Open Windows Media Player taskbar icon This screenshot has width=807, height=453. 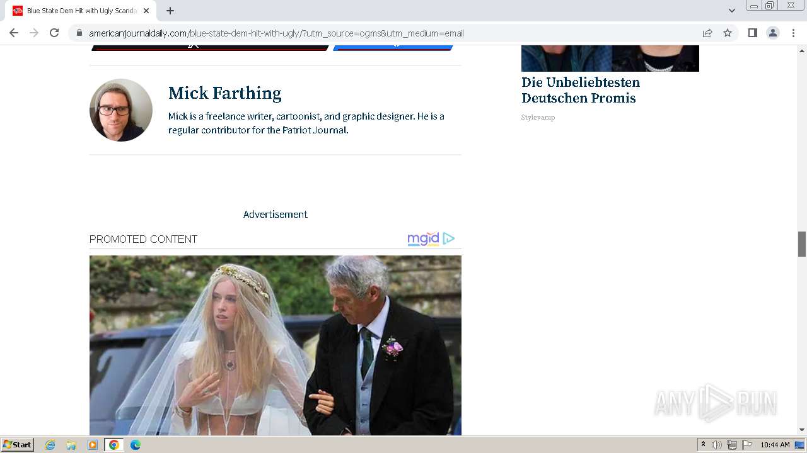point(93,445)
